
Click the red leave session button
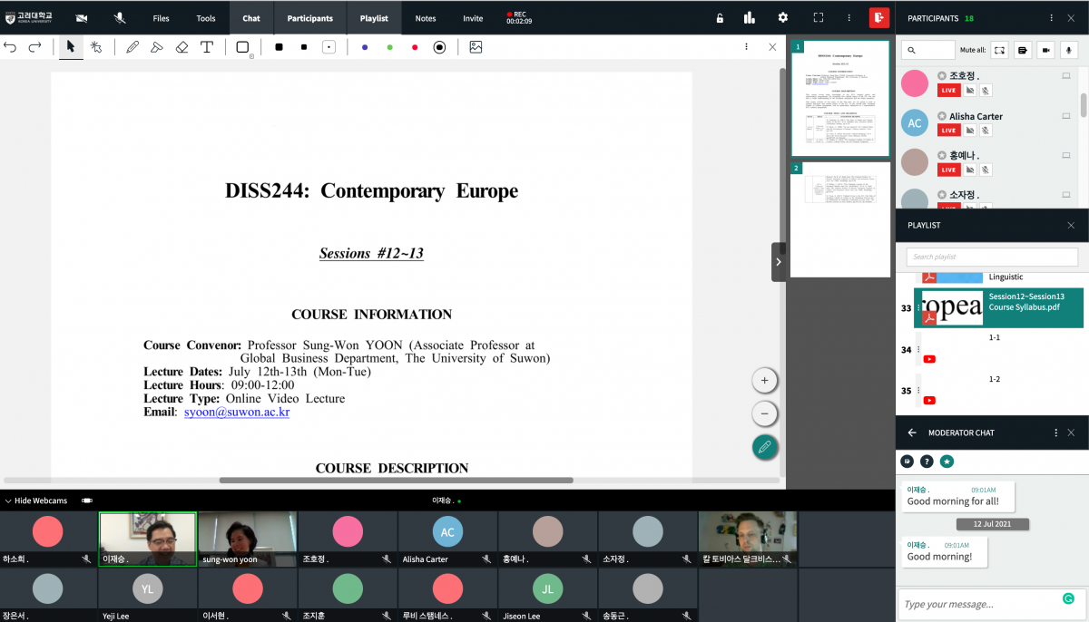coord(878,18)
